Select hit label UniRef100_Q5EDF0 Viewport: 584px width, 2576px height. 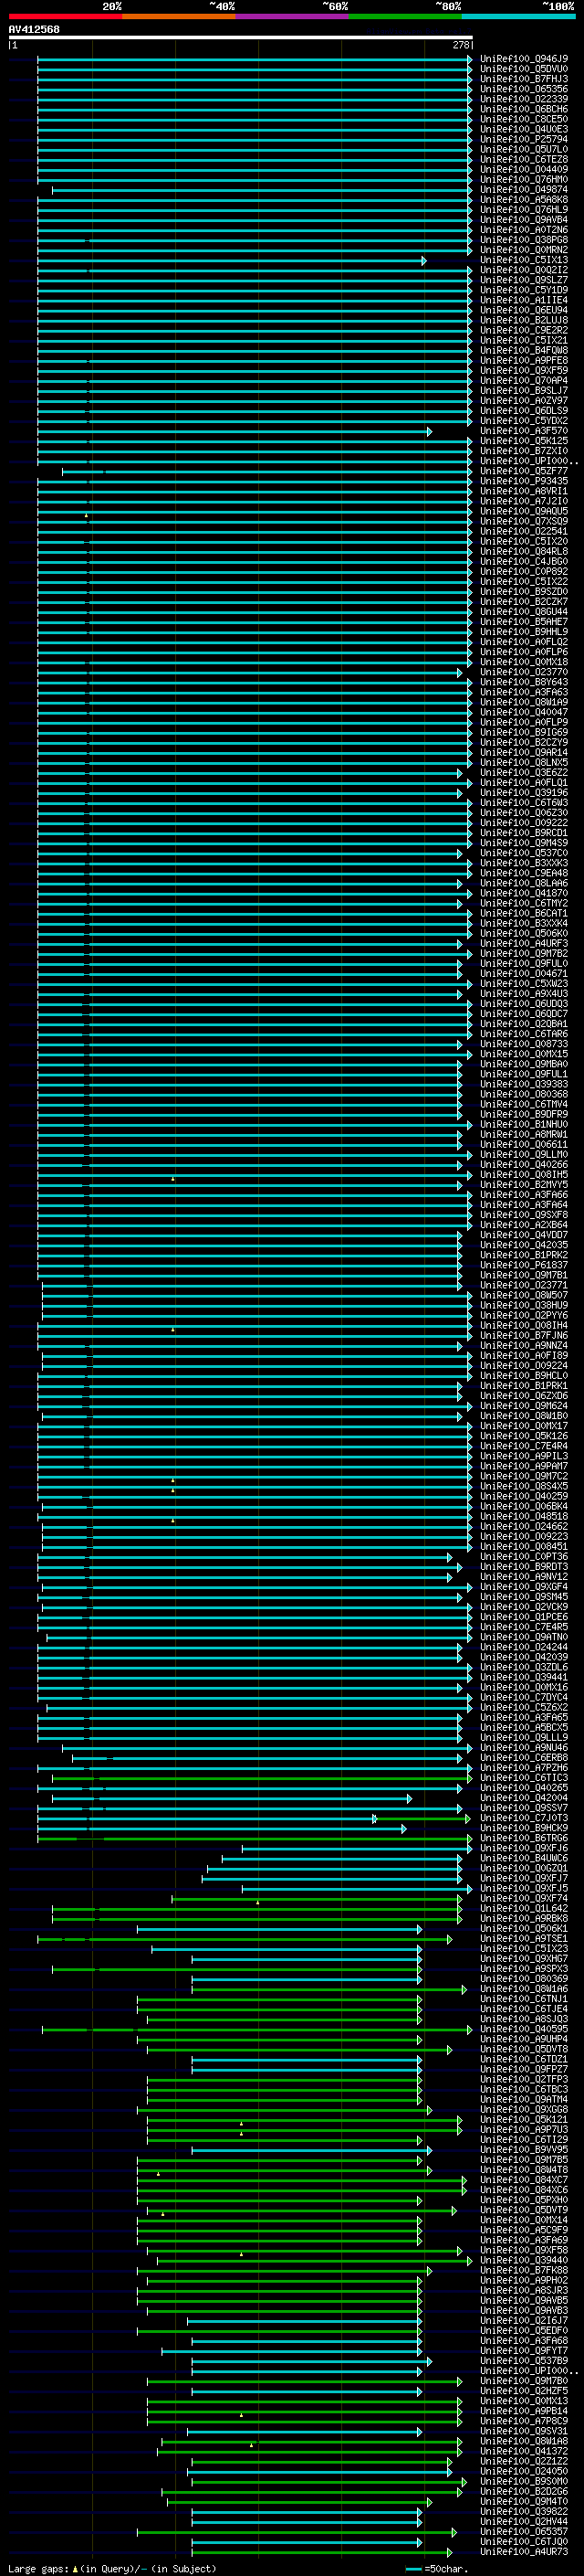click(x=524, y=2331)
